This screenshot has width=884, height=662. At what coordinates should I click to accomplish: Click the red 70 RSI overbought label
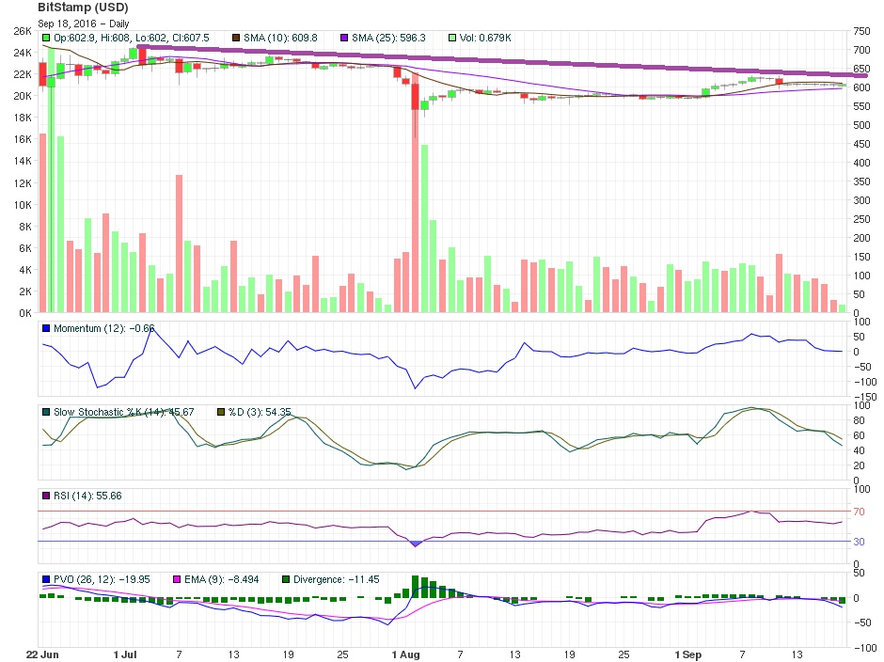(859, 512)
